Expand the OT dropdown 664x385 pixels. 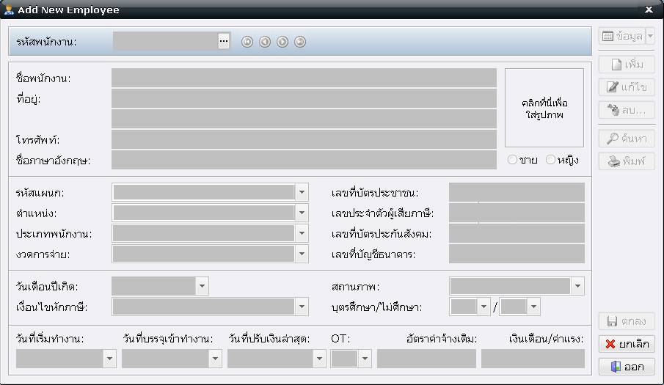(x=365, y=359)
